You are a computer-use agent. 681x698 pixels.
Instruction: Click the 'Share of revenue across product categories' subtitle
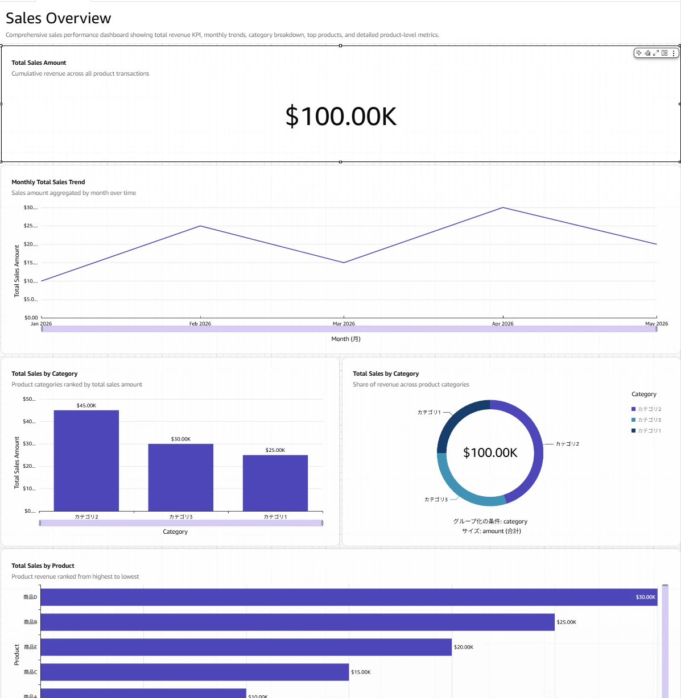(411, 384)
